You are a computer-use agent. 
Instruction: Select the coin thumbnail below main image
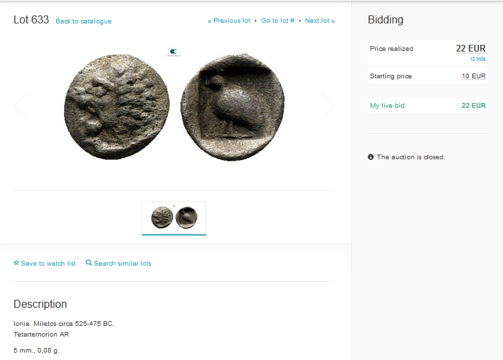coord(174,217)
